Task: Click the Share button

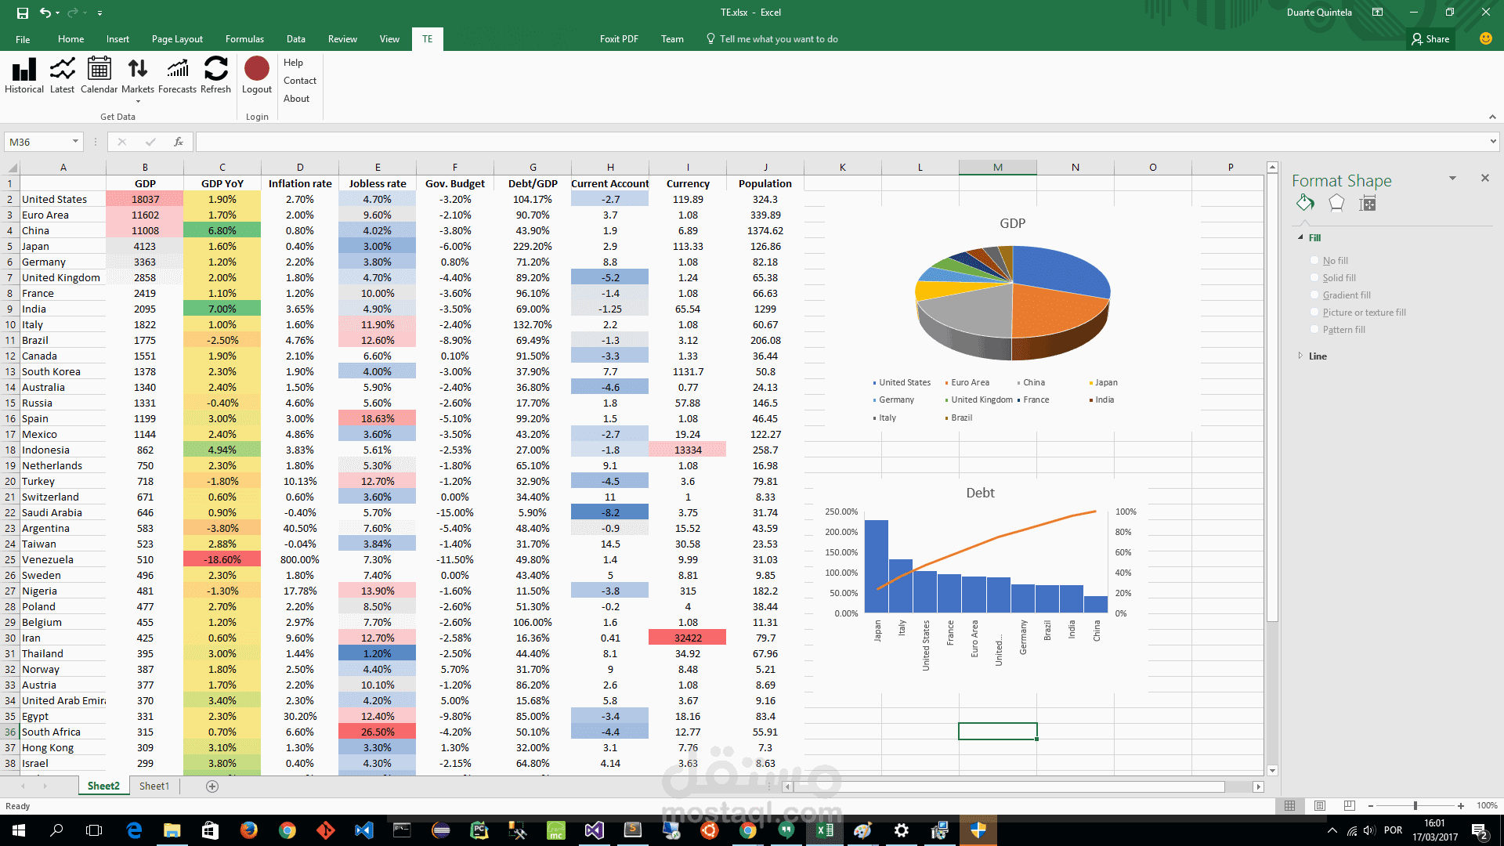Action: click(x=1431, y=38)
